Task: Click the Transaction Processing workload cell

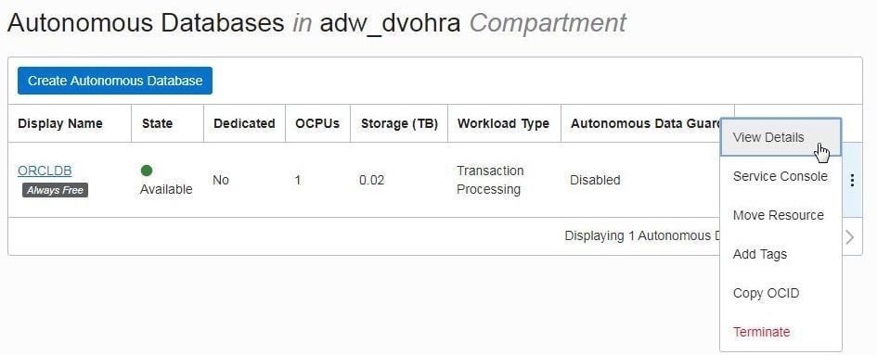Action: [490, 180]
